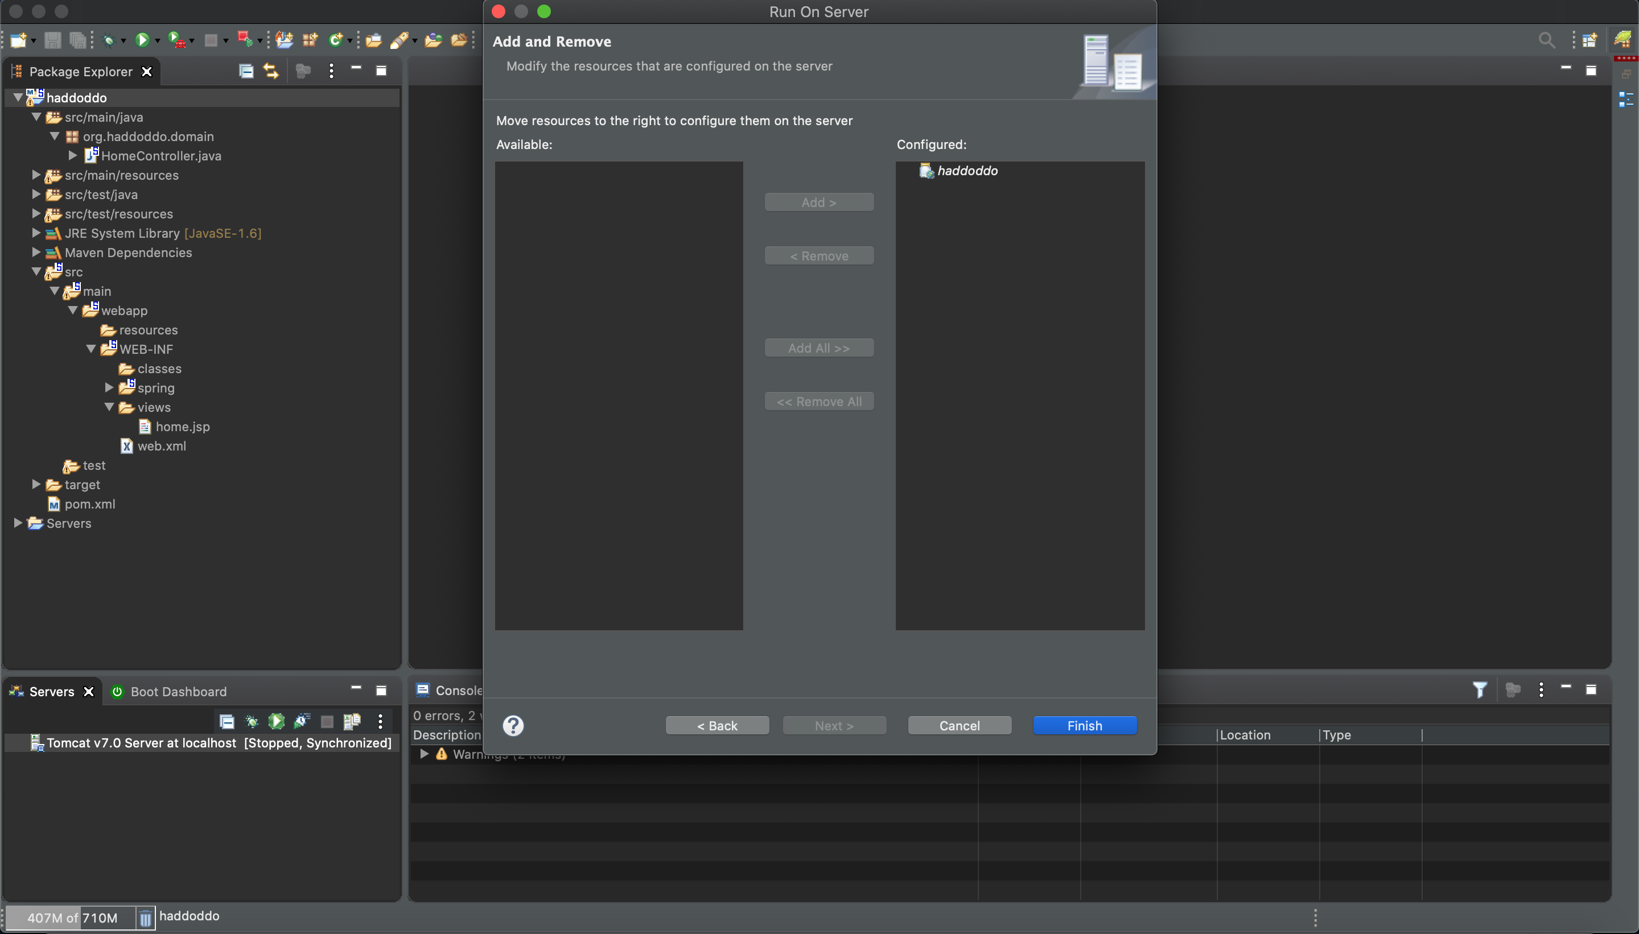Expand the Maven Dependencies node

click(36, 252)
